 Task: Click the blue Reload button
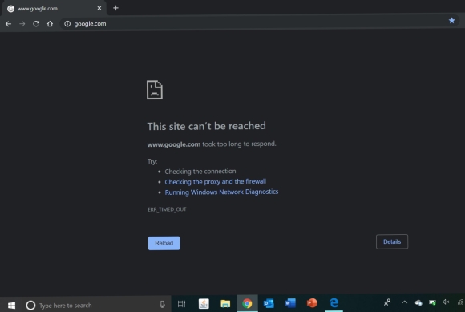(x=164, y=243)
